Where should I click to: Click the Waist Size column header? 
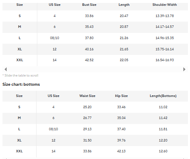(87, 96)
